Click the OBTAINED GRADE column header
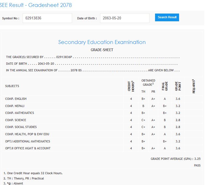 [x=148, y=82]
